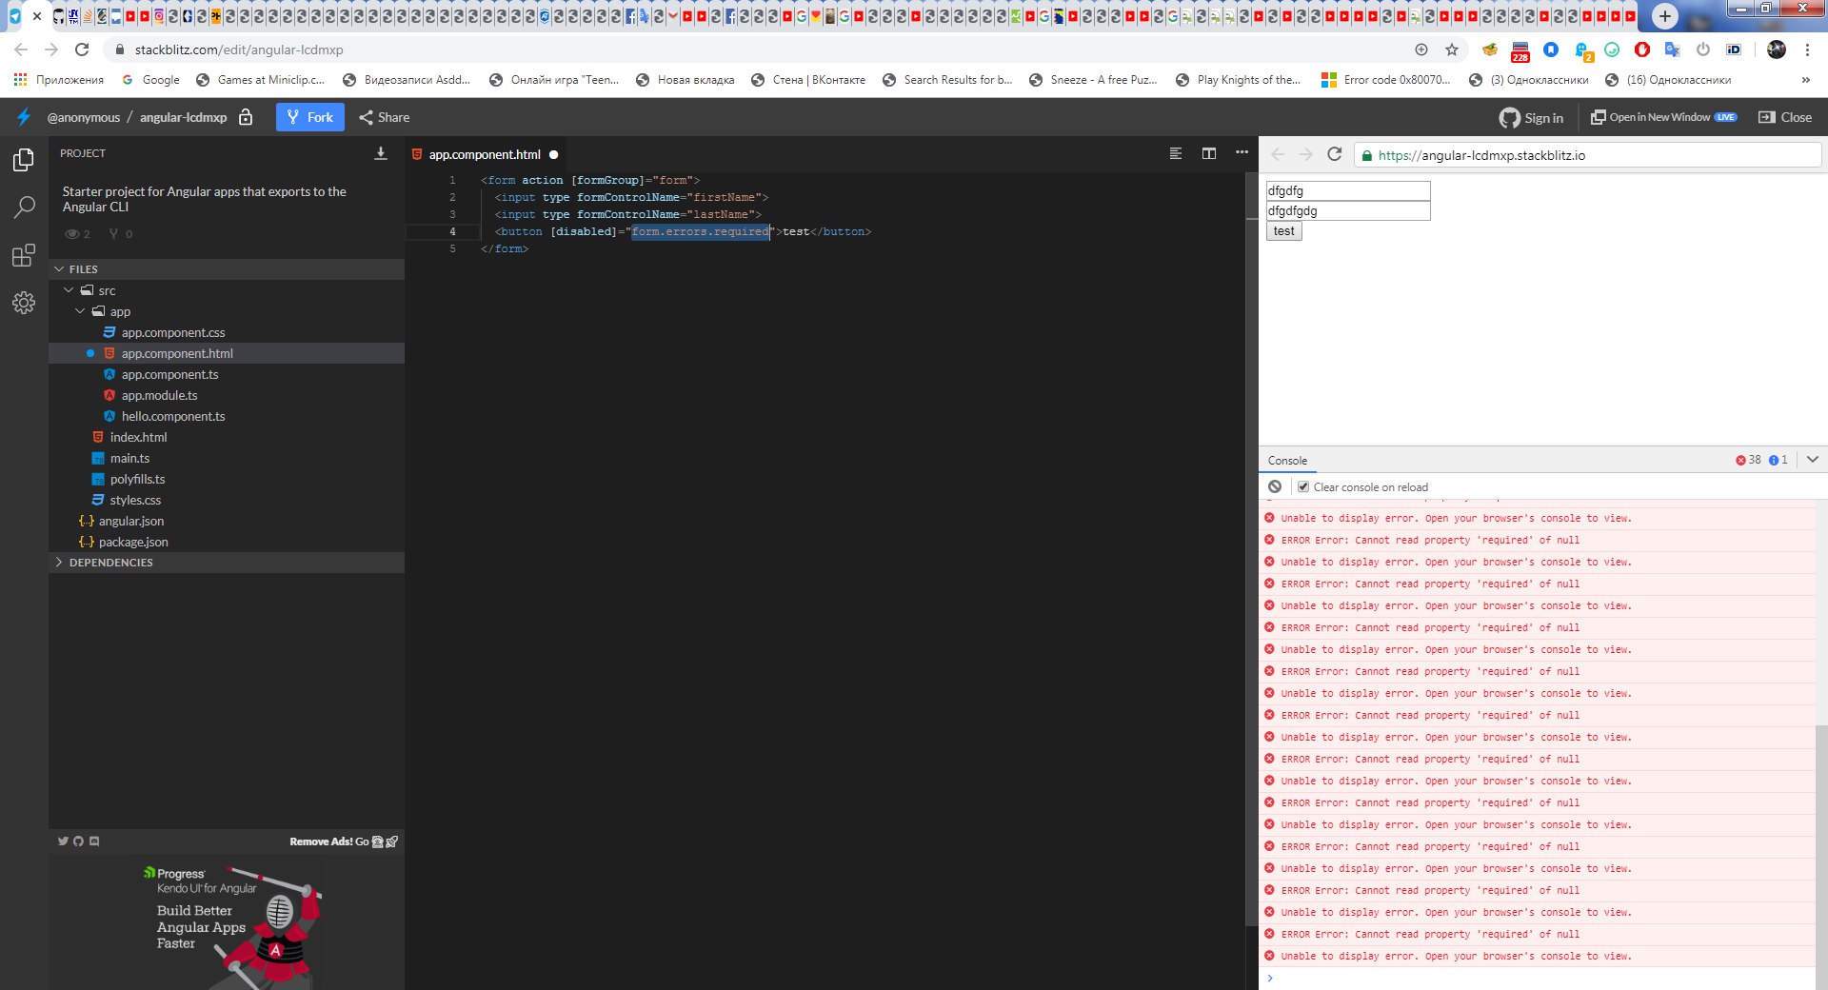Click the Chrome profile avatar
The width and height of the screenshot is (1828, 990).
(1777, 49)
